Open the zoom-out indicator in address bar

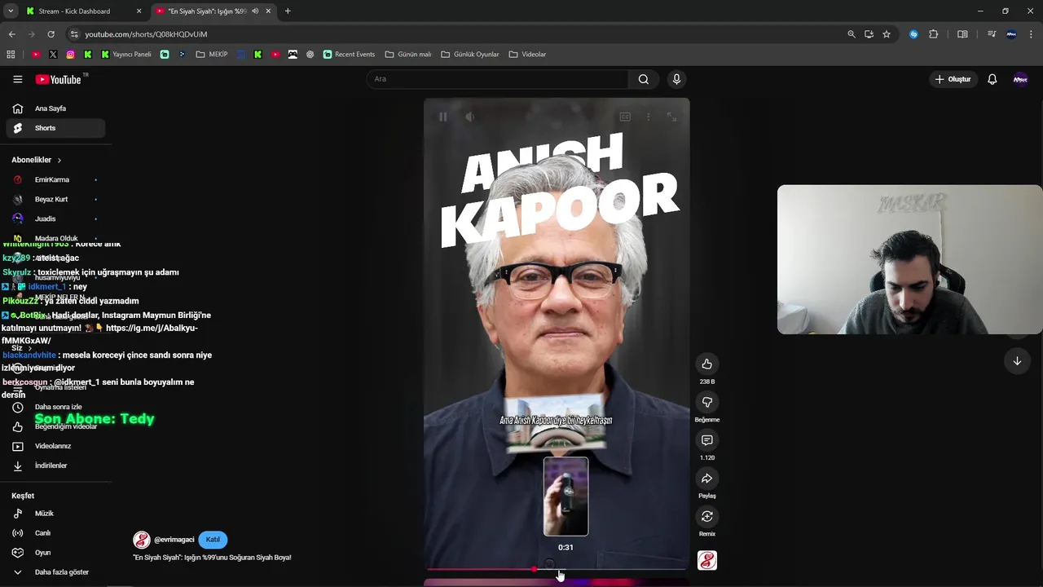pos(852,34)
